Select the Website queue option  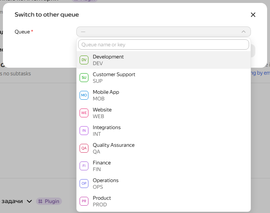(x=163, y=113)
